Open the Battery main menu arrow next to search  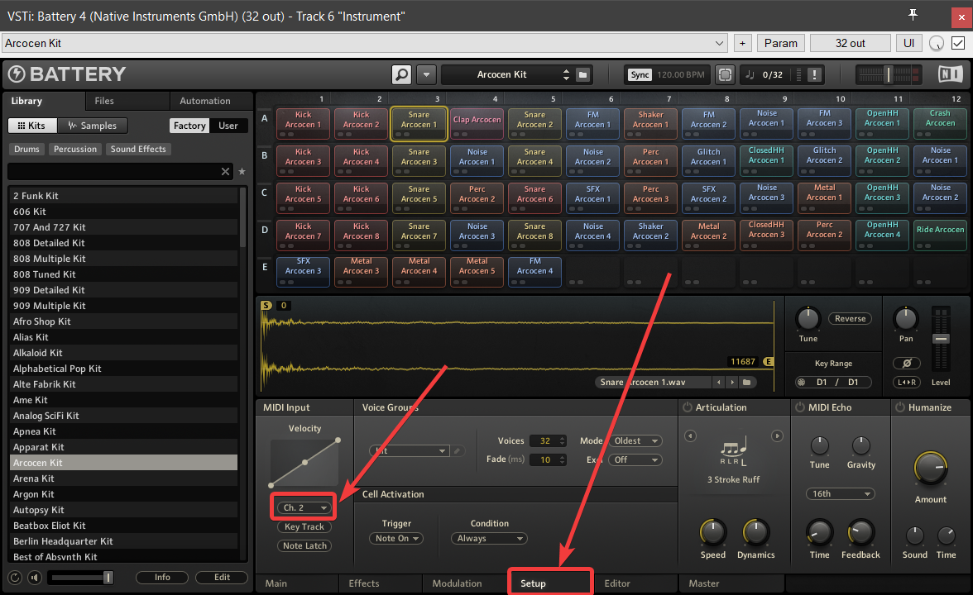point(426,75)
